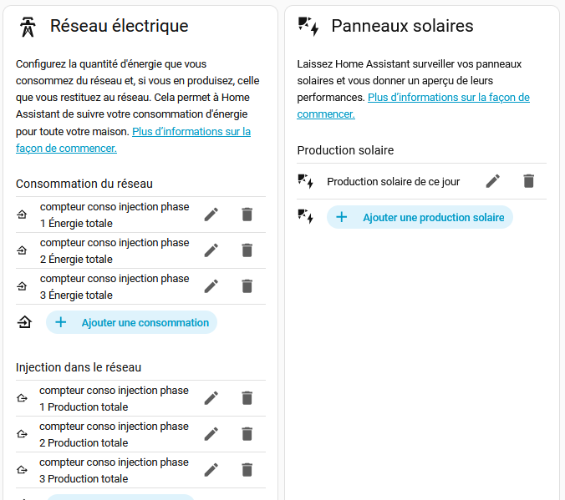Delete Production solaire de ce jour entry
This screenshot has height=500, width=565.
coord(528,181)
